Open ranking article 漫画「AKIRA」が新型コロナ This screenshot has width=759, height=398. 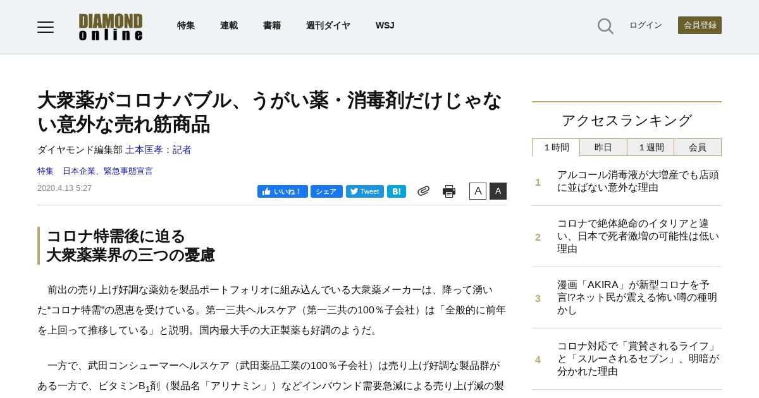point(638,298)
